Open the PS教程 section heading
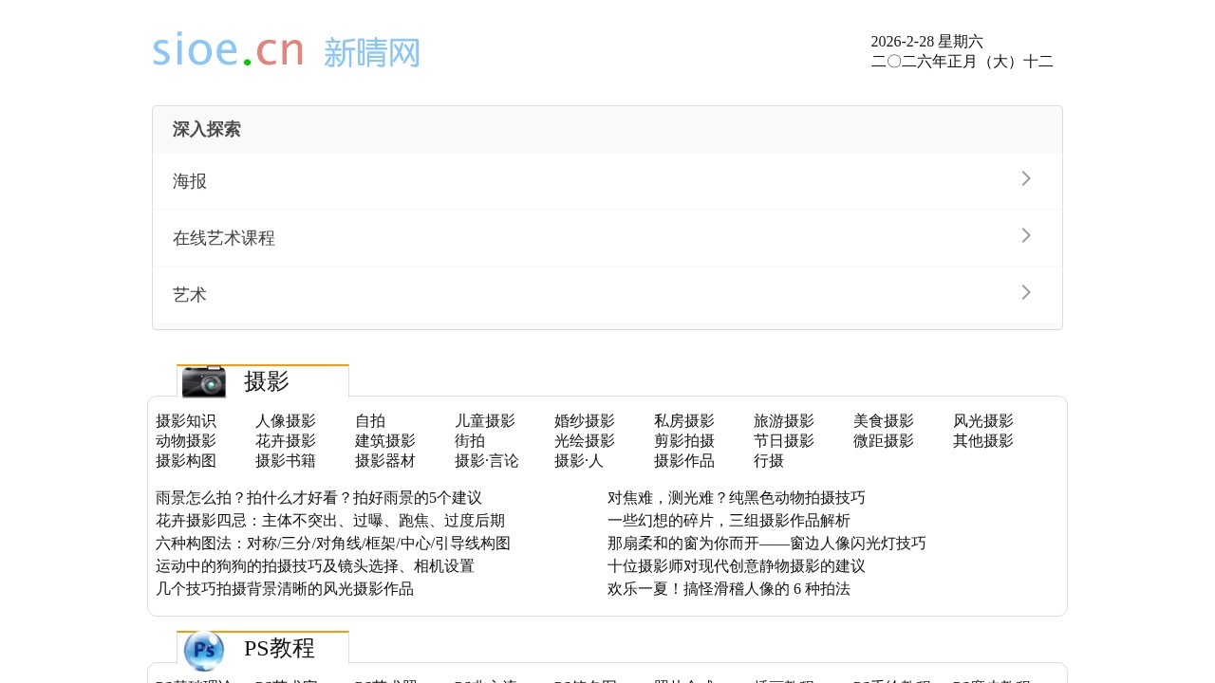 click(279, 649)
